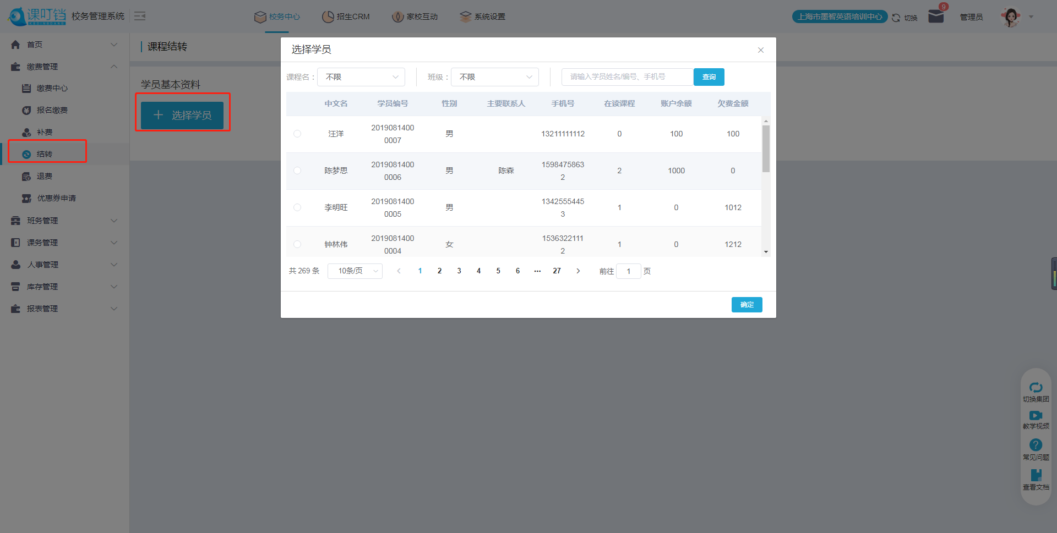Go to page 2
Screen dimensions: 1057x533
pyautogui.click(x=439, y=271)
